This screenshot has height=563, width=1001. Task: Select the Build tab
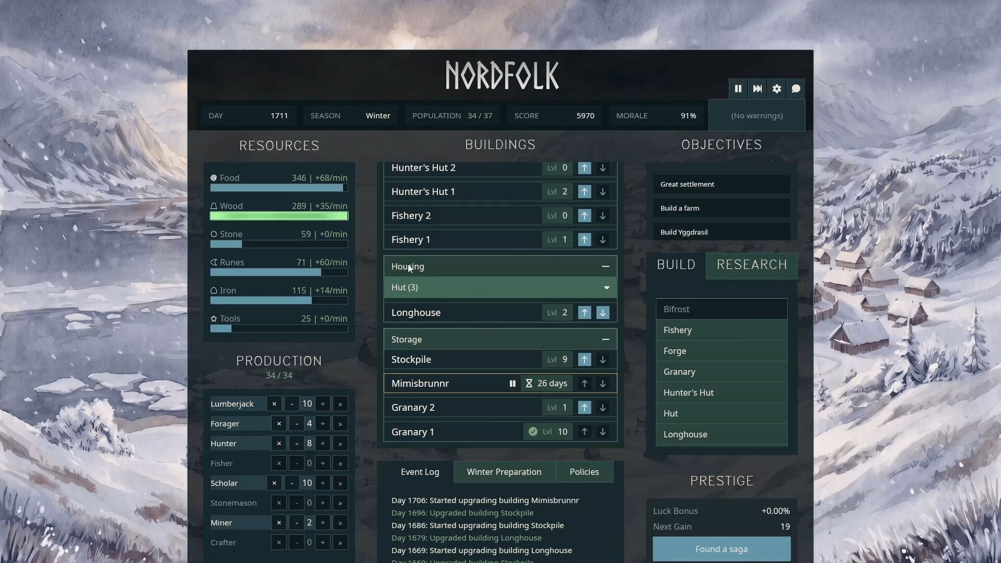[676, 265]
